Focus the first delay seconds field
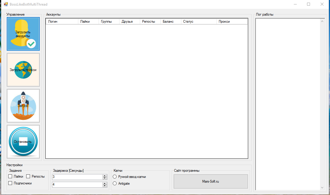Image resolution: width=330 pixels, height=195 pixels. 77,177
